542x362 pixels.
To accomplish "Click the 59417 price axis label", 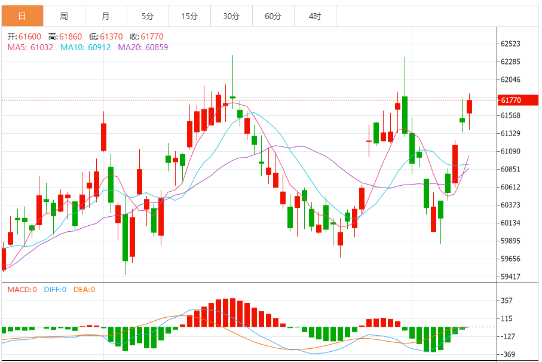I will 510,277.
